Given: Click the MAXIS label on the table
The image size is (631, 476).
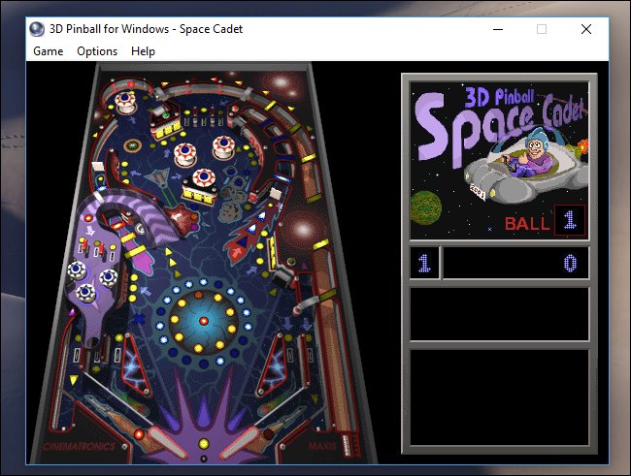Looking at the screenshot, I should point(322,446).
